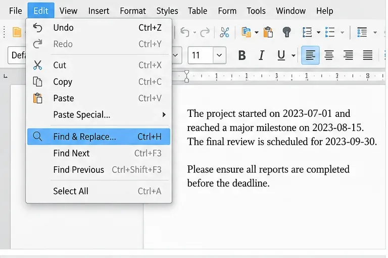Viewport: 388px width, 258px height.
Task: Click the clipboard icon beside Paste
Action: 37,98
